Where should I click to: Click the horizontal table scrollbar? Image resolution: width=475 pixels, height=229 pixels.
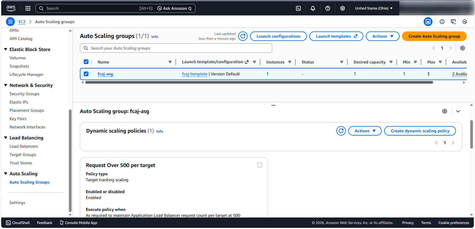coord(259,82)
